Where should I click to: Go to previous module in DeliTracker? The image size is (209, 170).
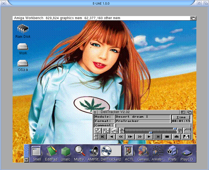(x=102, y=137)
